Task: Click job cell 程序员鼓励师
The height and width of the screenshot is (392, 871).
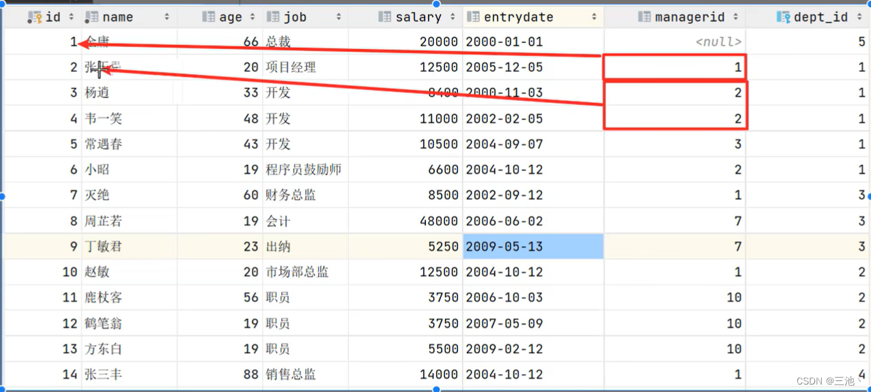Action: coord(305,170)
